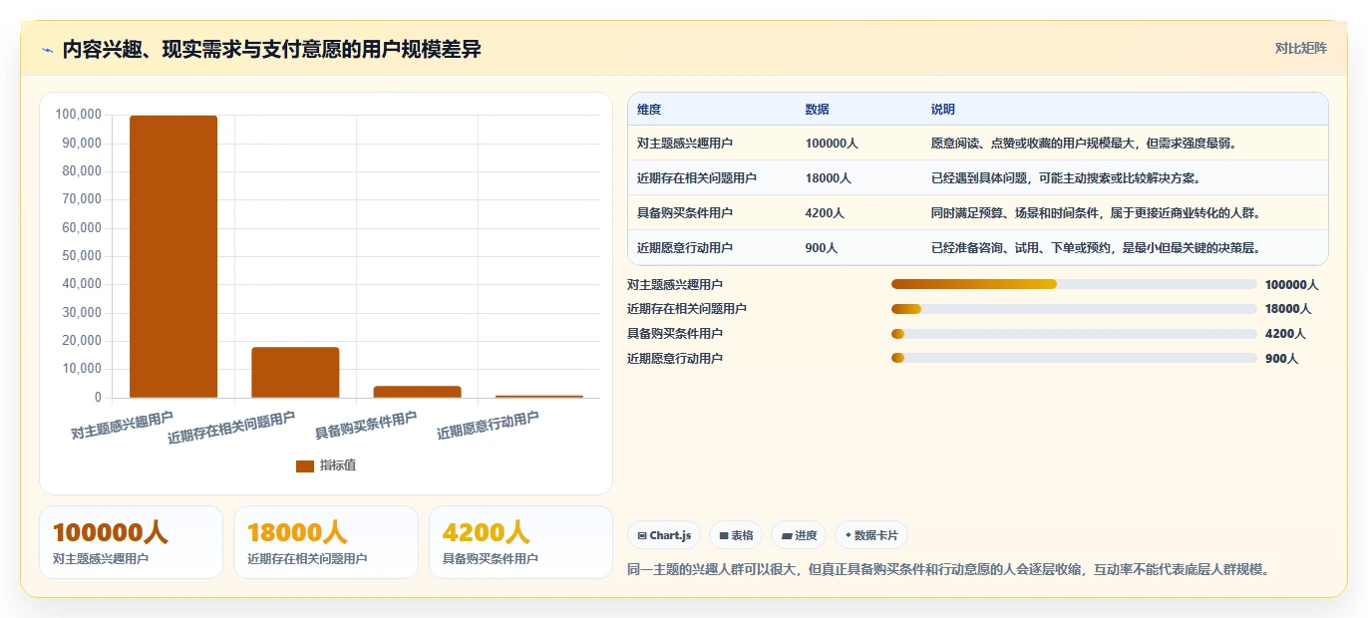The width and height of the screenshot is (1368, 618).
Task: Click the 具备购买条件用户 caption on the stat card
Action: (x=491, y=559)
